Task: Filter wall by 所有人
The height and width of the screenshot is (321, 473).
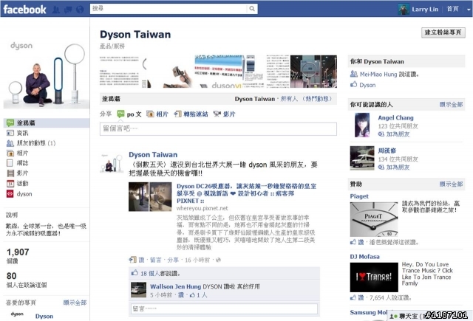Action: (x=289, y=99)
